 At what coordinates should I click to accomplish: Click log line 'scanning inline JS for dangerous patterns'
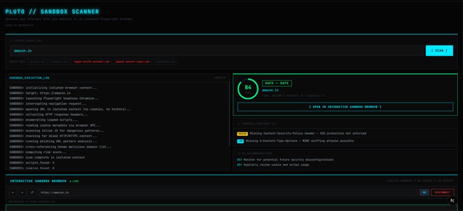[x=56, y=131]
